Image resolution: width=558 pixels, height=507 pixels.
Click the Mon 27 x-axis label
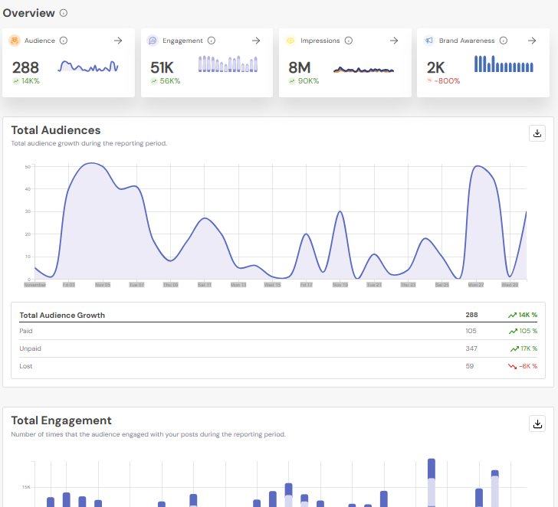[x=476, y=285]
